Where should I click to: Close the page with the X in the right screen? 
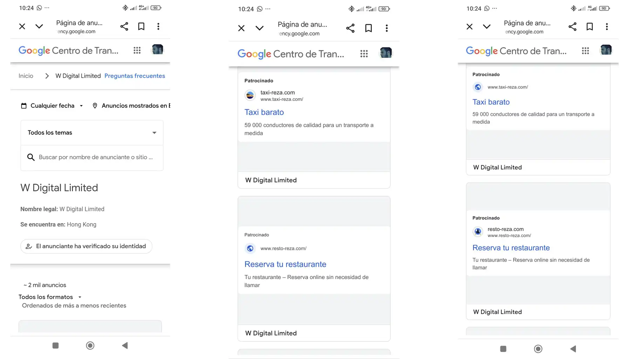pyautogui.click(x=470, y=27)
